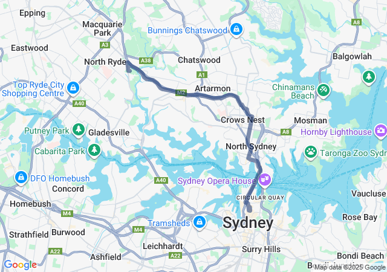Open the Putney Park tree marker
Image resolution: width=387 pixels, height=272 pixels.
(79, 130)
